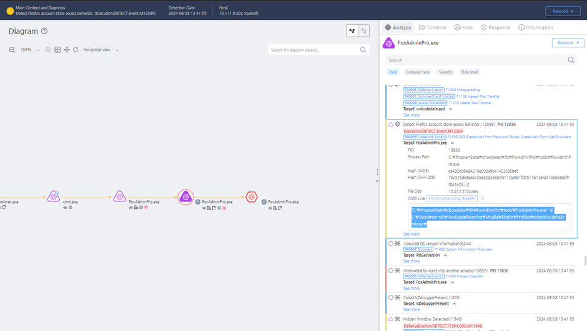Zoom in the diagram

[48, 50]
